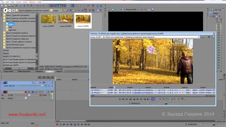
Task: Solo video track 1
Action: pos(52,83)
